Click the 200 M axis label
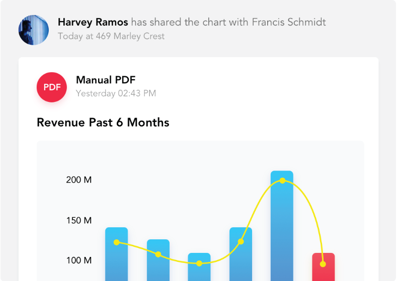This screenshot has height=281, width=398. 79,180
